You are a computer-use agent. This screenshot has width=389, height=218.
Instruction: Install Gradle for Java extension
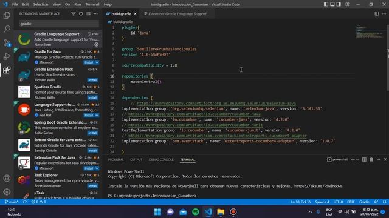click(89, 62)
